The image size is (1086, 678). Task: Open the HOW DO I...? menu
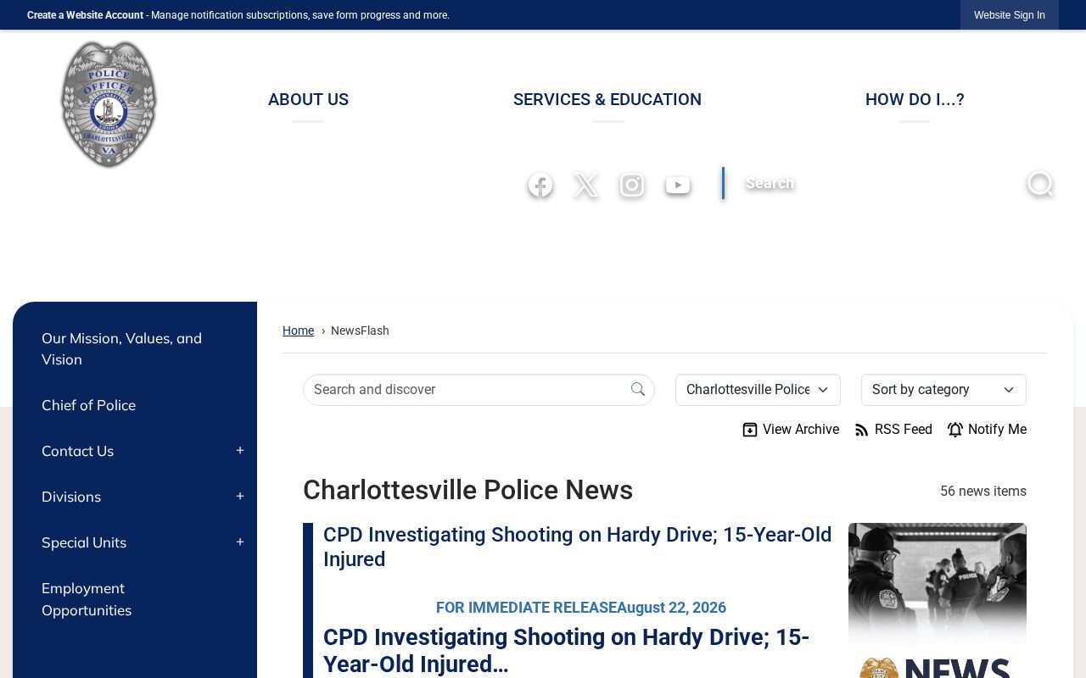pyautogui.click(x=915, y=99)
